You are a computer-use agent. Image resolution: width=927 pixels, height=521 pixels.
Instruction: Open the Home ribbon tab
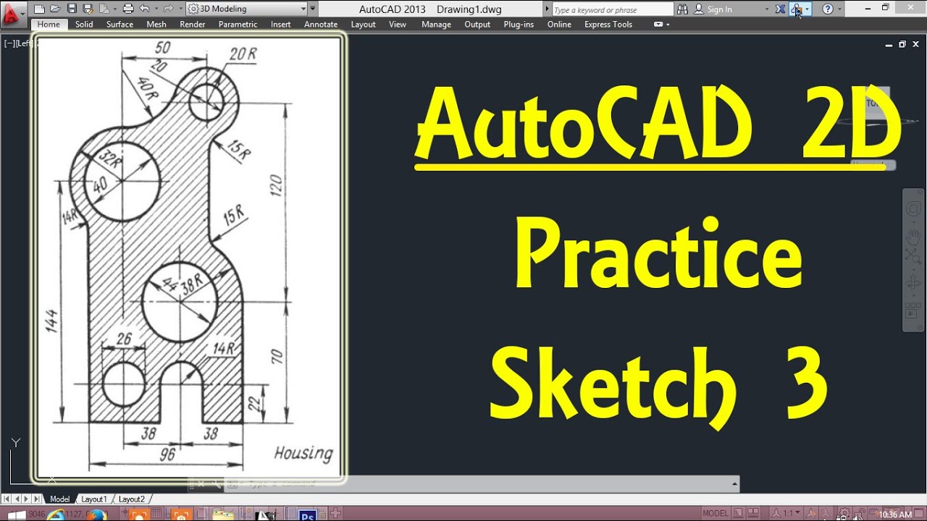(49, 24)
